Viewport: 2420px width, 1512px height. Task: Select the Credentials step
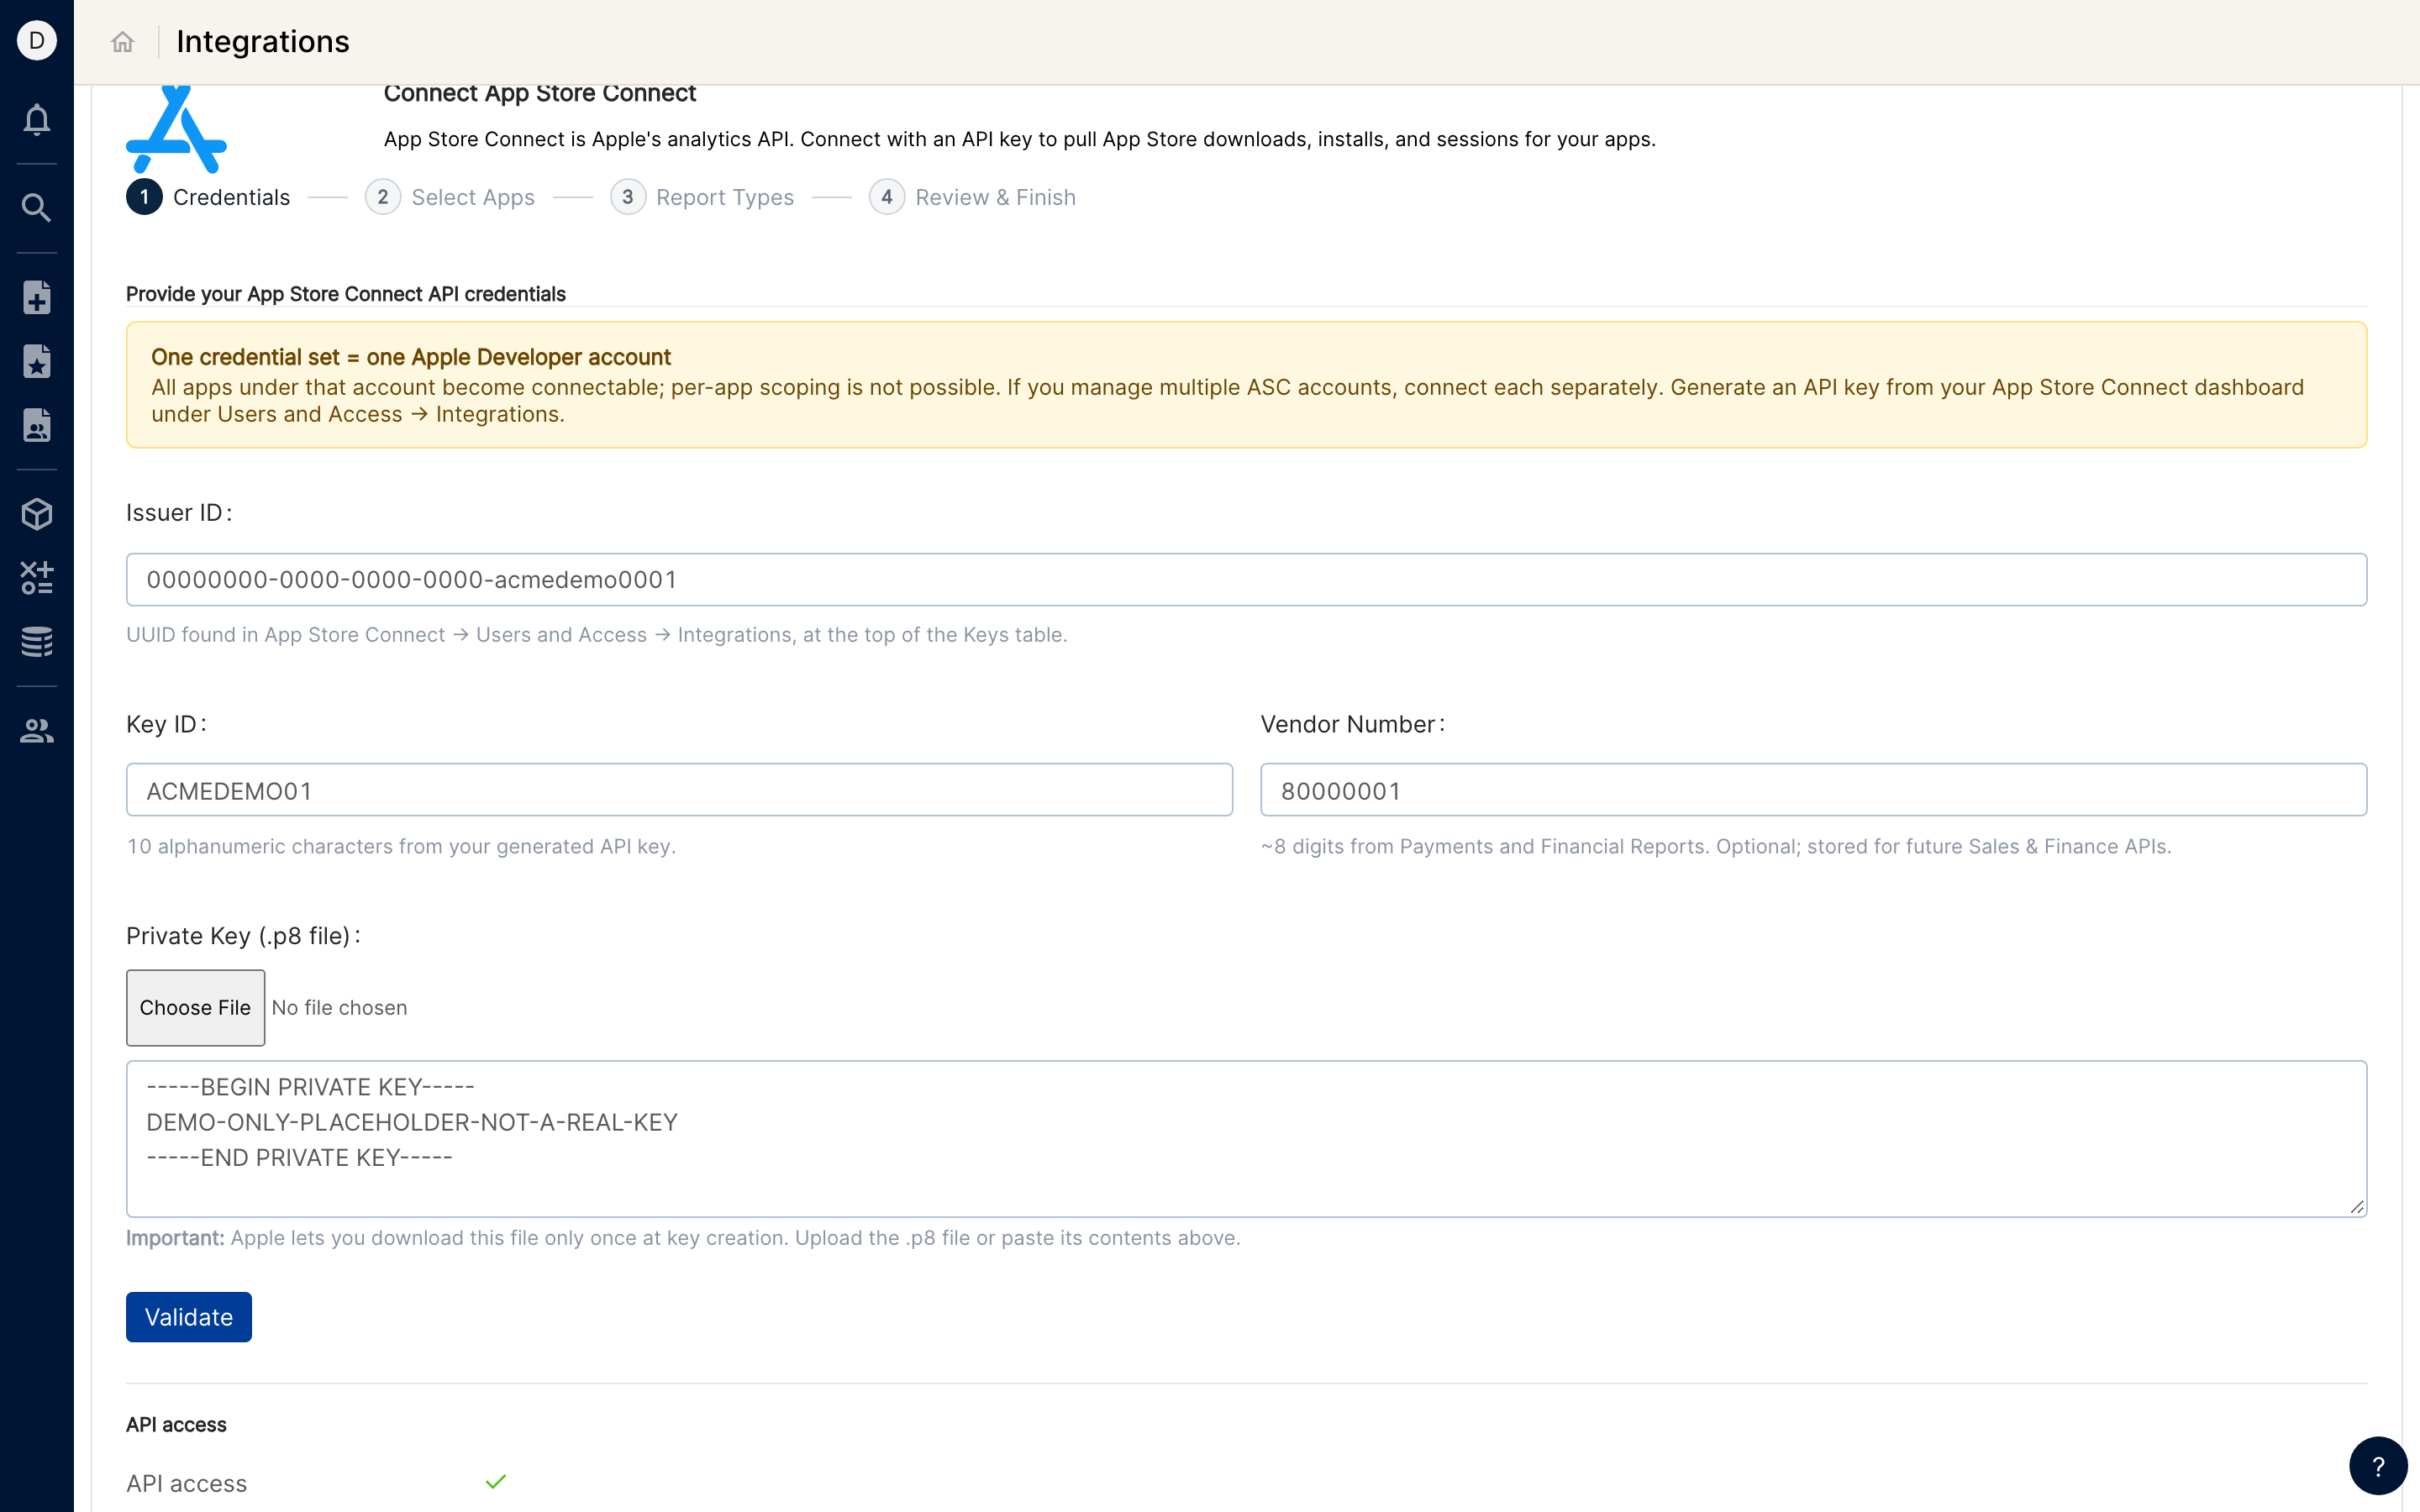208,197
